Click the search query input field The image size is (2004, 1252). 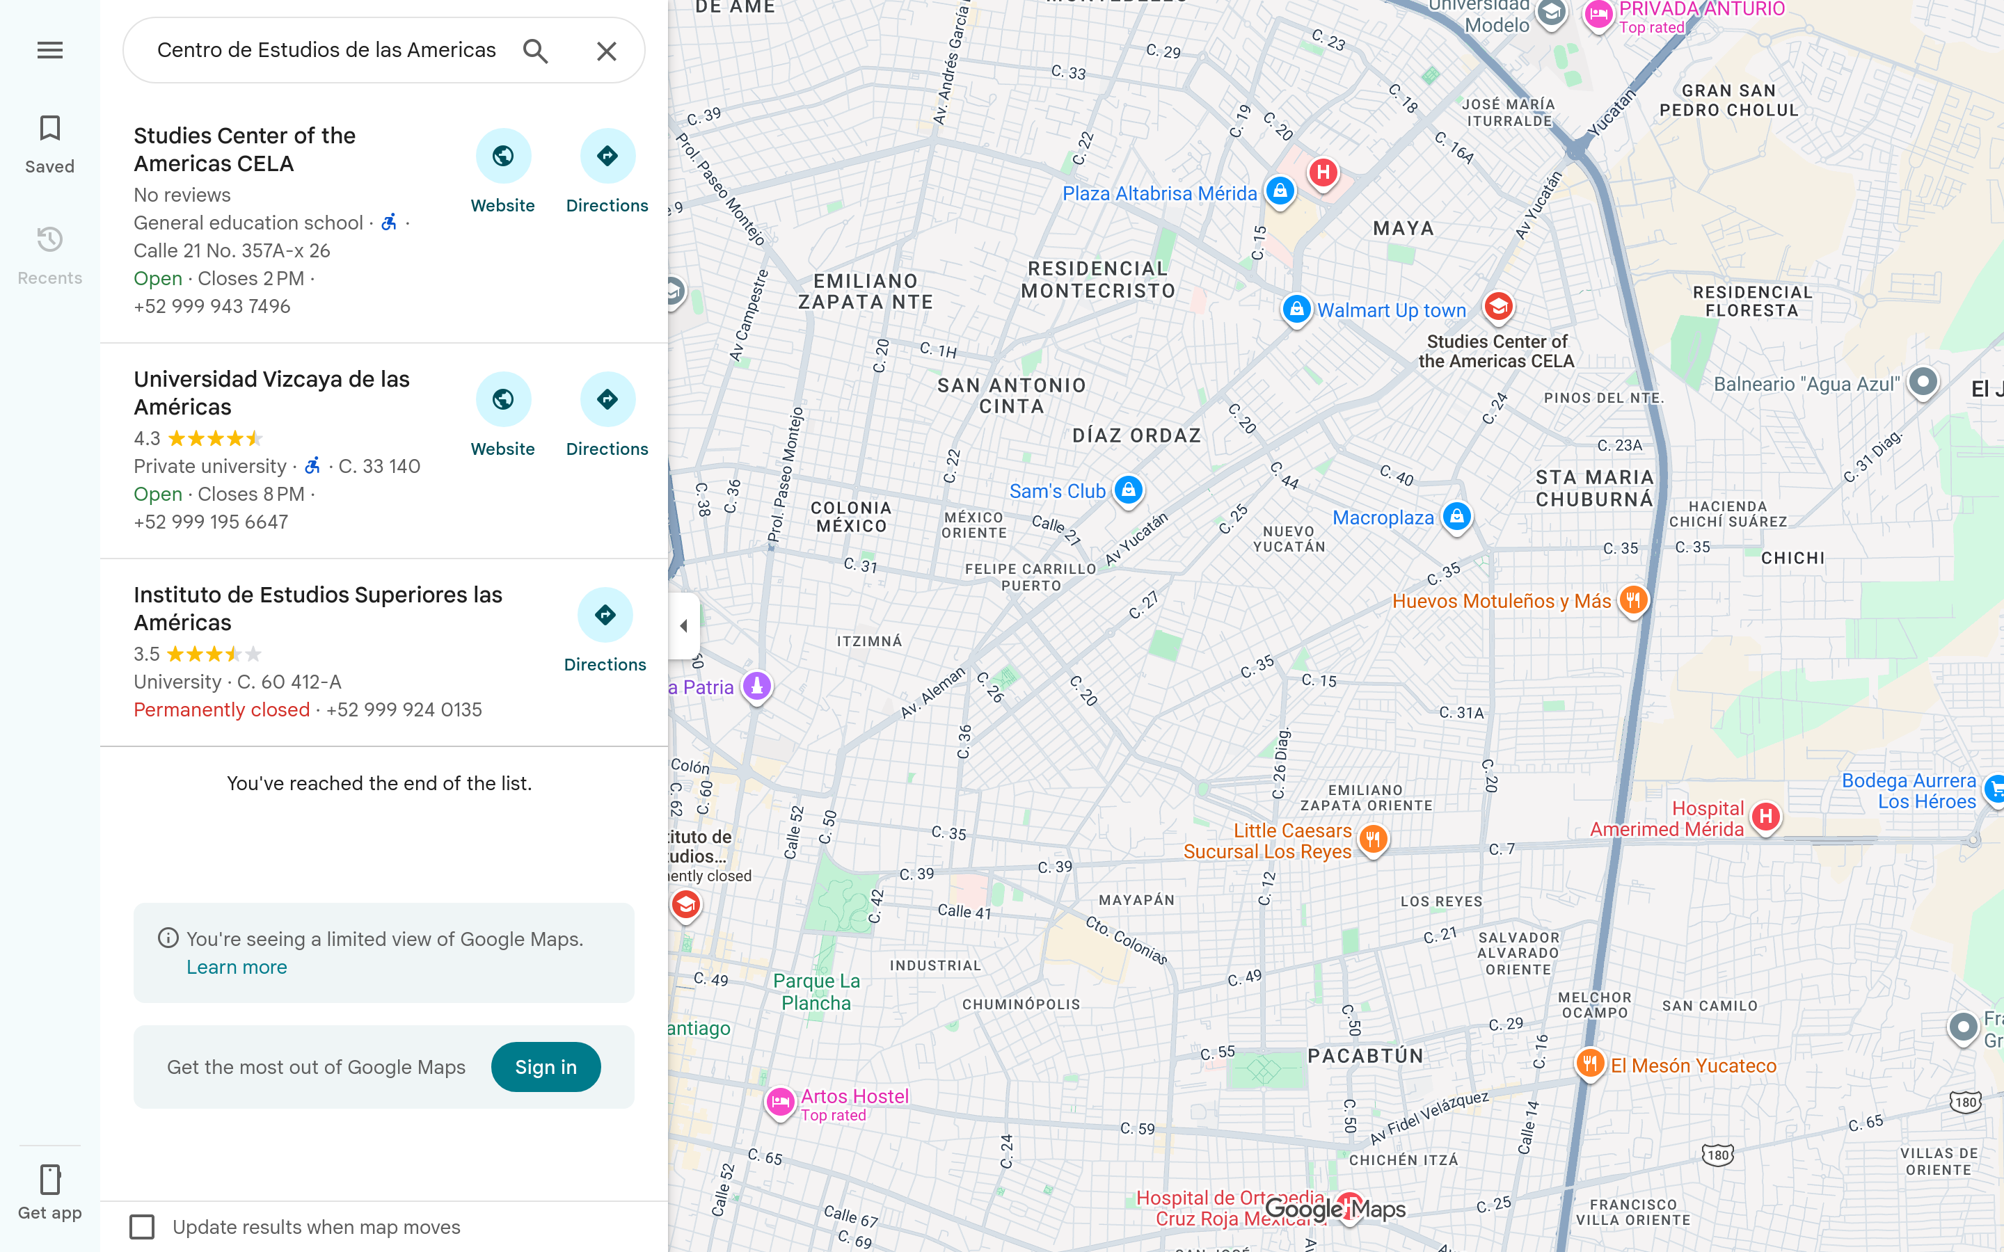(x=326, y=51)
